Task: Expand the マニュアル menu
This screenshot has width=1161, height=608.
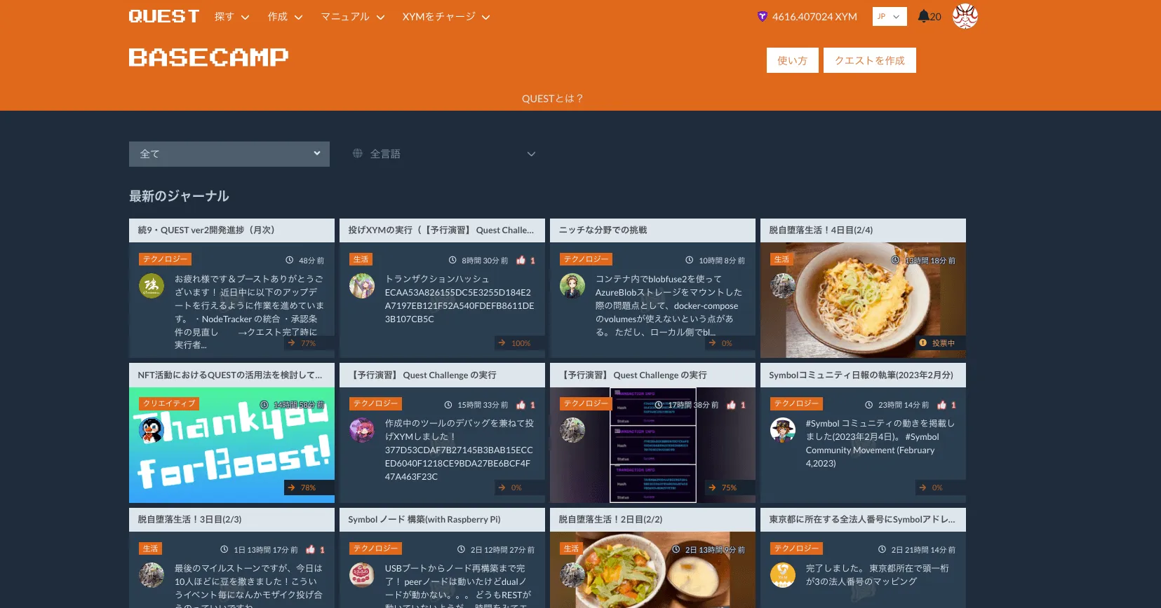Action: (353, 17)
